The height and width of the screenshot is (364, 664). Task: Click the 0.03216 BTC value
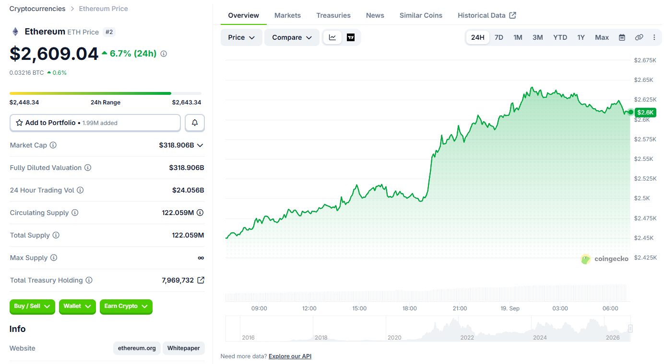(x=26, y=73)
